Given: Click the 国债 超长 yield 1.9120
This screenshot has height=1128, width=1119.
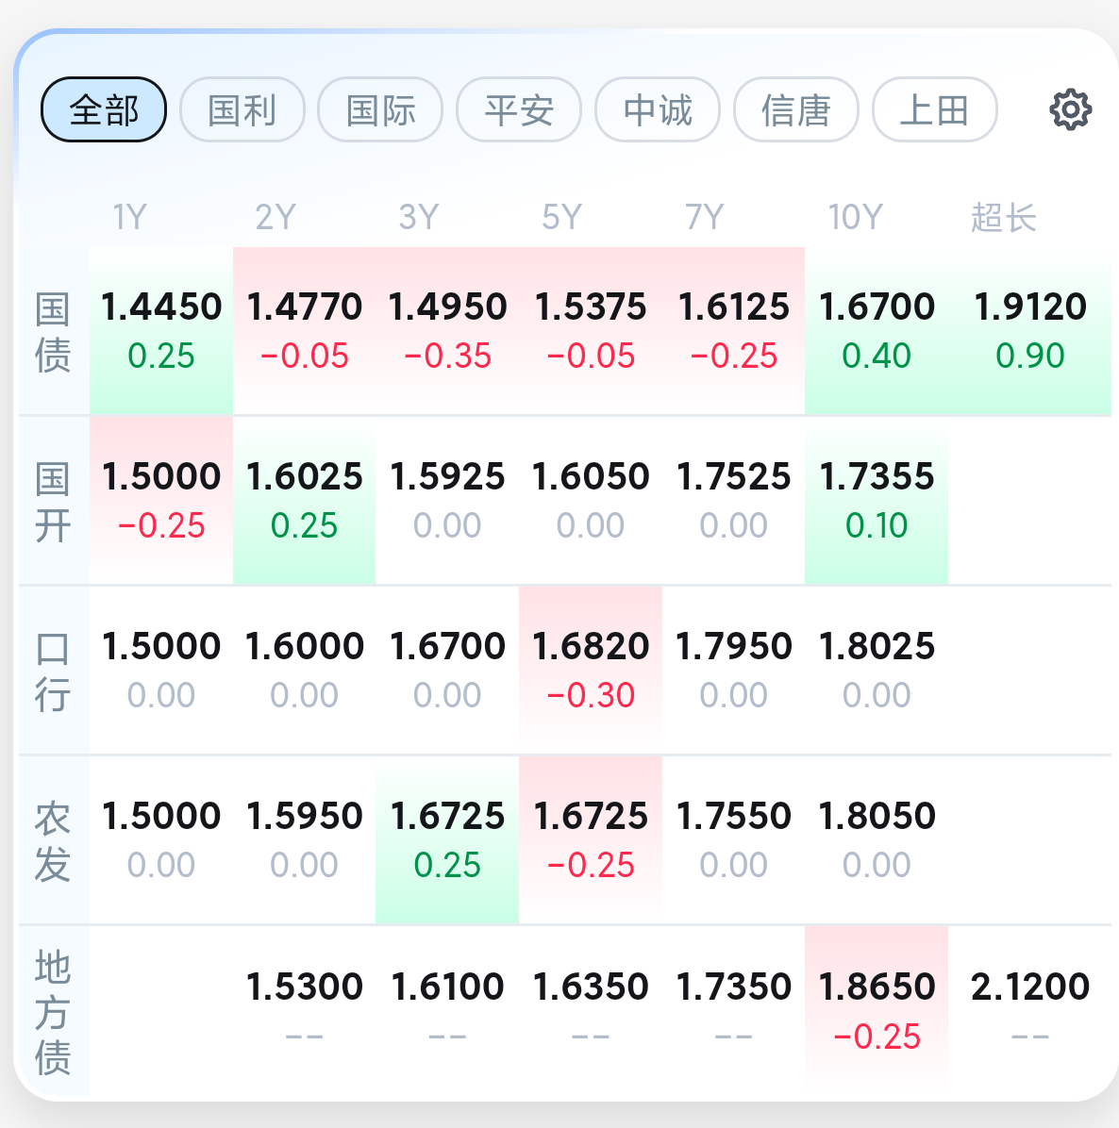Looking at the screenshot, I should point(1029,330).
